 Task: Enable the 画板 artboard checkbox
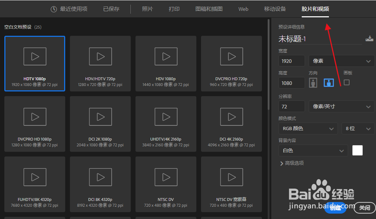pyautogui.click(x=347, y=82)
